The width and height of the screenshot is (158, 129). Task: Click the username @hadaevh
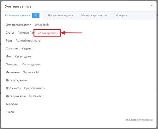[42, 25]
